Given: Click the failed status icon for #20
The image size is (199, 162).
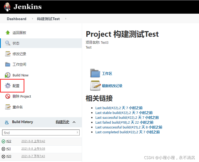Looking at the screenshot, I should [3, 156].
